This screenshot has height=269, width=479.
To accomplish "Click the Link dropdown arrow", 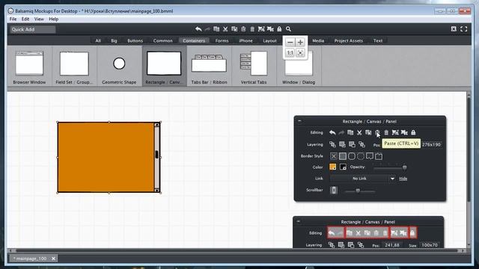I will tap(392, 179).
